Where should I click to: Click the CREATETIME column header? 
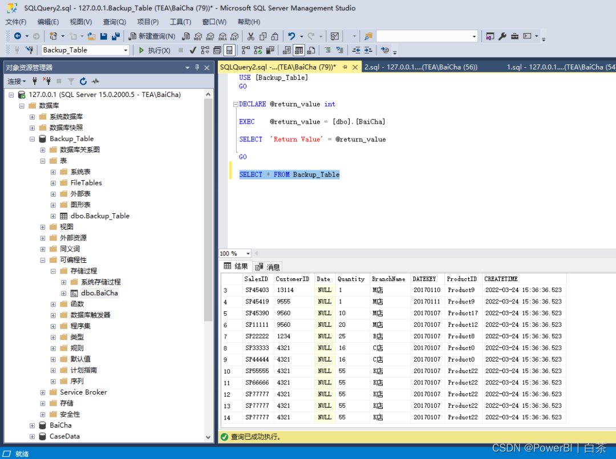pos(524,279)
